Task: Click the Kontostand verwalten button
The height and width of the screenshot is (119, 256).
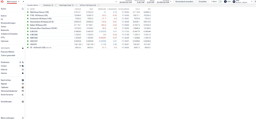Action: (184, 1)
